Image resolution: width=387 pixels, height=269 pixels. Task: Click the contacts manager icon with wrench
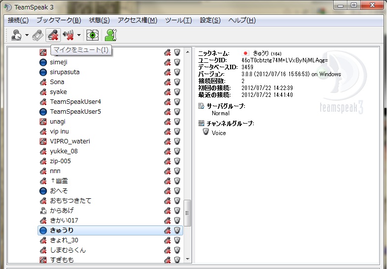point(110,35)
